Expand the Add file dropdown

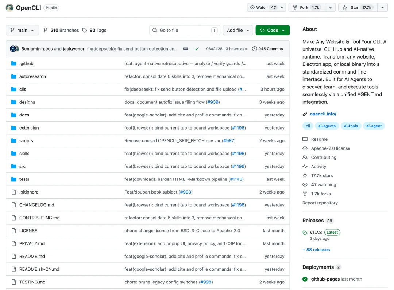(238, 30)
